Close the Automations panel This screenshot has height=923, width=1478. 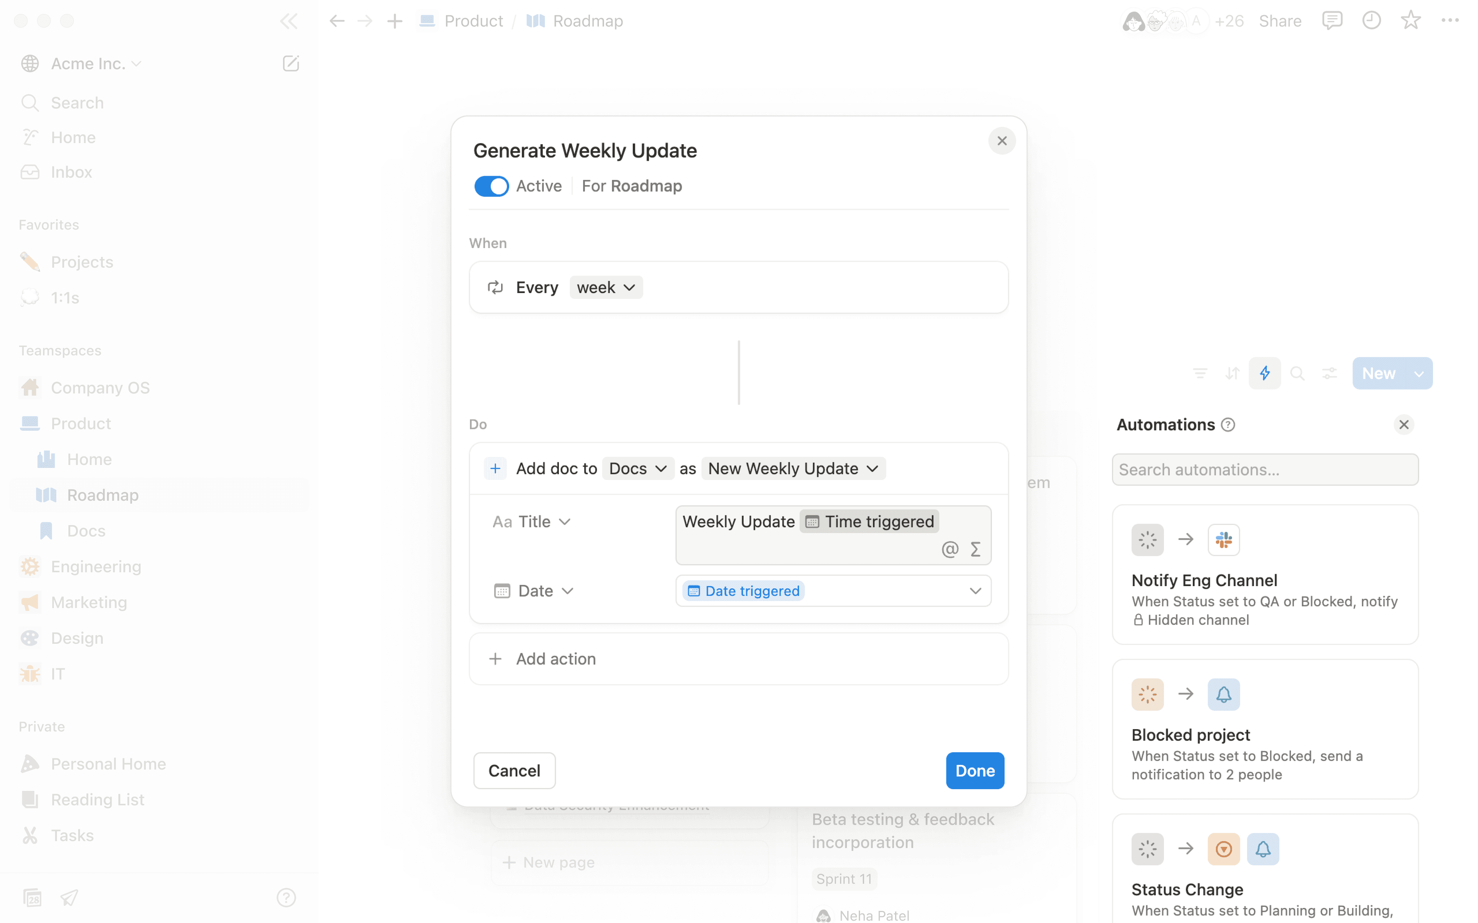pyautogui.click(x=1404, y=425)
